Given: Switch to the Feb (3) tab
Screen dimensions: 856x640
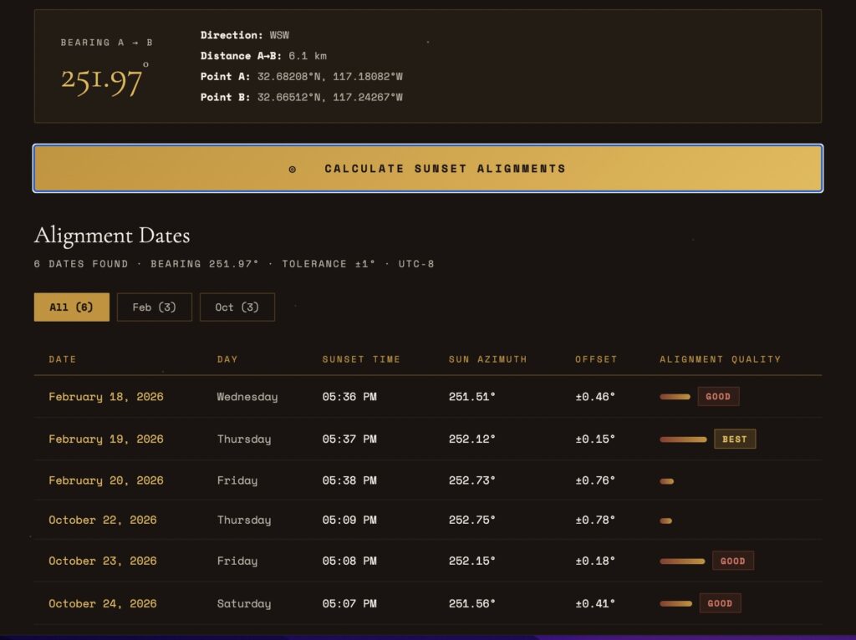Looking at the screenshot, I should (x=154, y=307).
